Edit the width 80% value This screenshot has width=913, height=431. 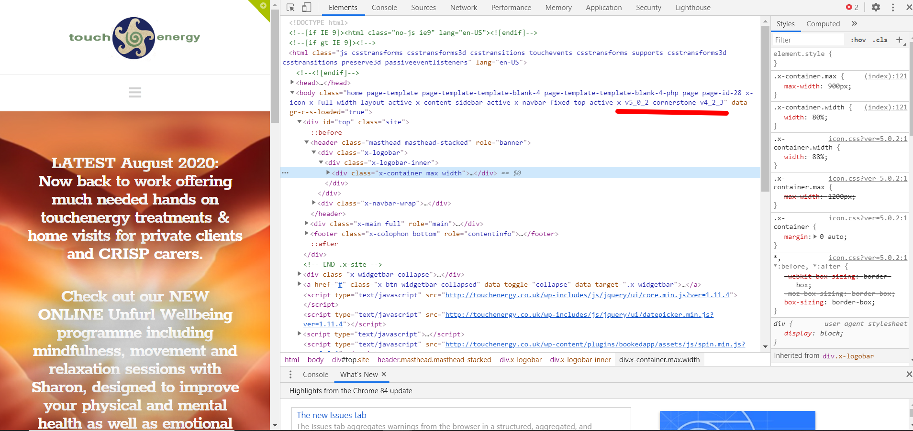click(x=819, y=117)
